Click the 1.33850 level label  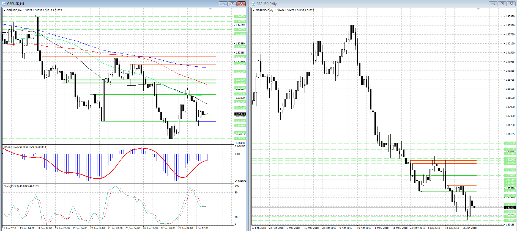click(240, 34)
